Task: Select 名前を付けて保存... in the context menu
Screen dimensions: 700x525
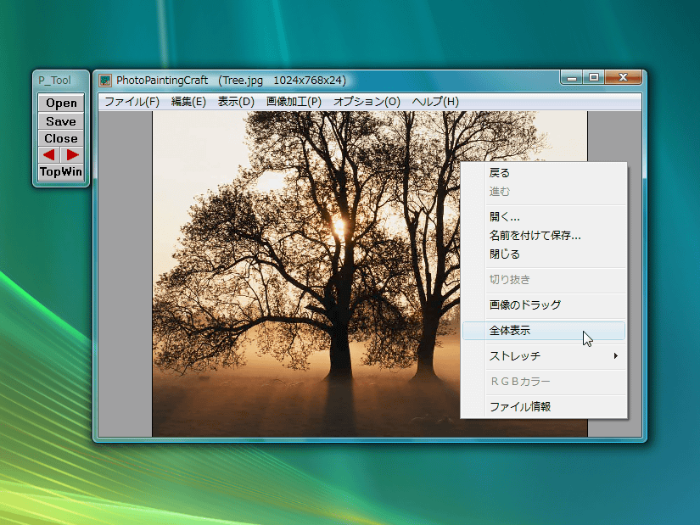Action: (535, 236)
